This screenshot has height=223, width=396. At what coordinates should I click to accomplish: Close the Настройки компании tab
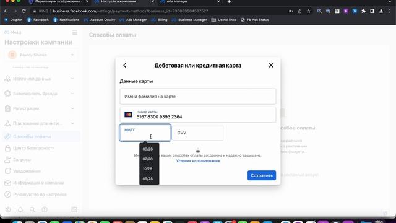[153, 2]
